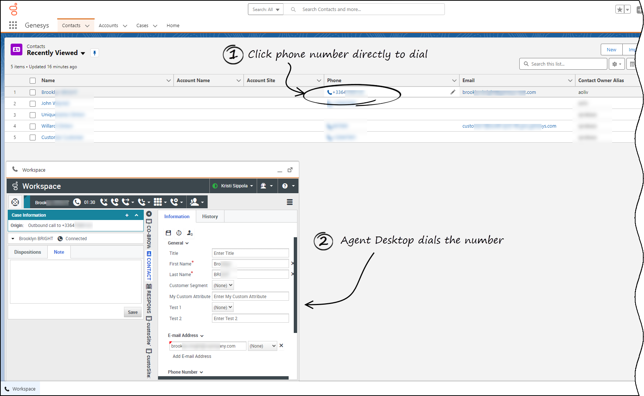Click the New contact button
This screenshot has width=644, height=396.
[611, 49]
